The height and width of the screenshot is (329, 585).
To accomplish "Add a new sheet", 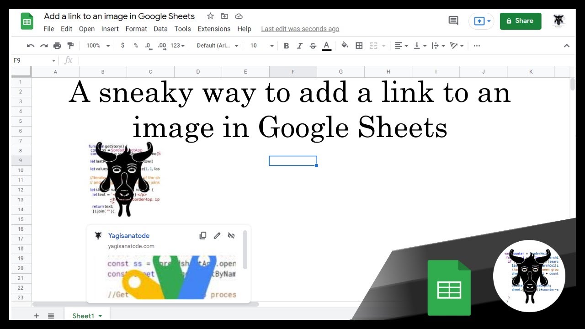I will [x=37, y=316].
